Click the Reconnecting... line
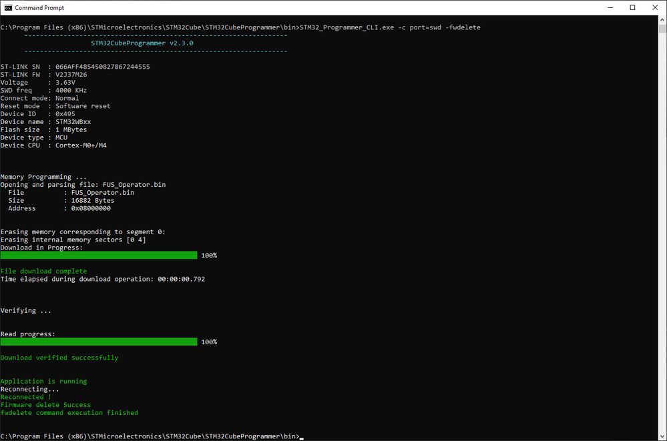Viewport: 667px width, 441px height. click(x=30, y=389)
